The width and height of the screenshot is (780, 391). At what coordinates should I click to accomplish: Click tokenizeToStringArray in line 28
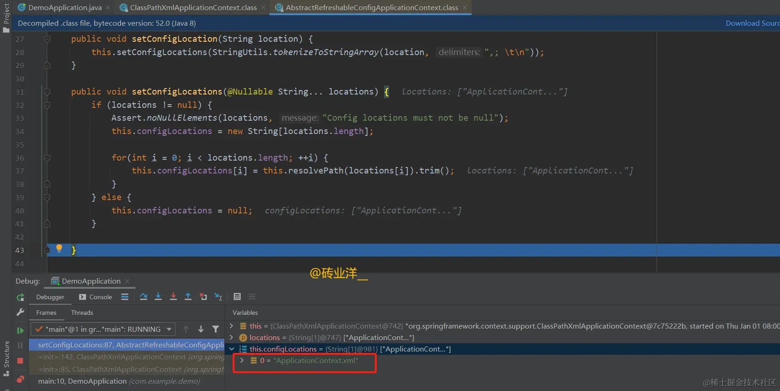click(326, 52)
